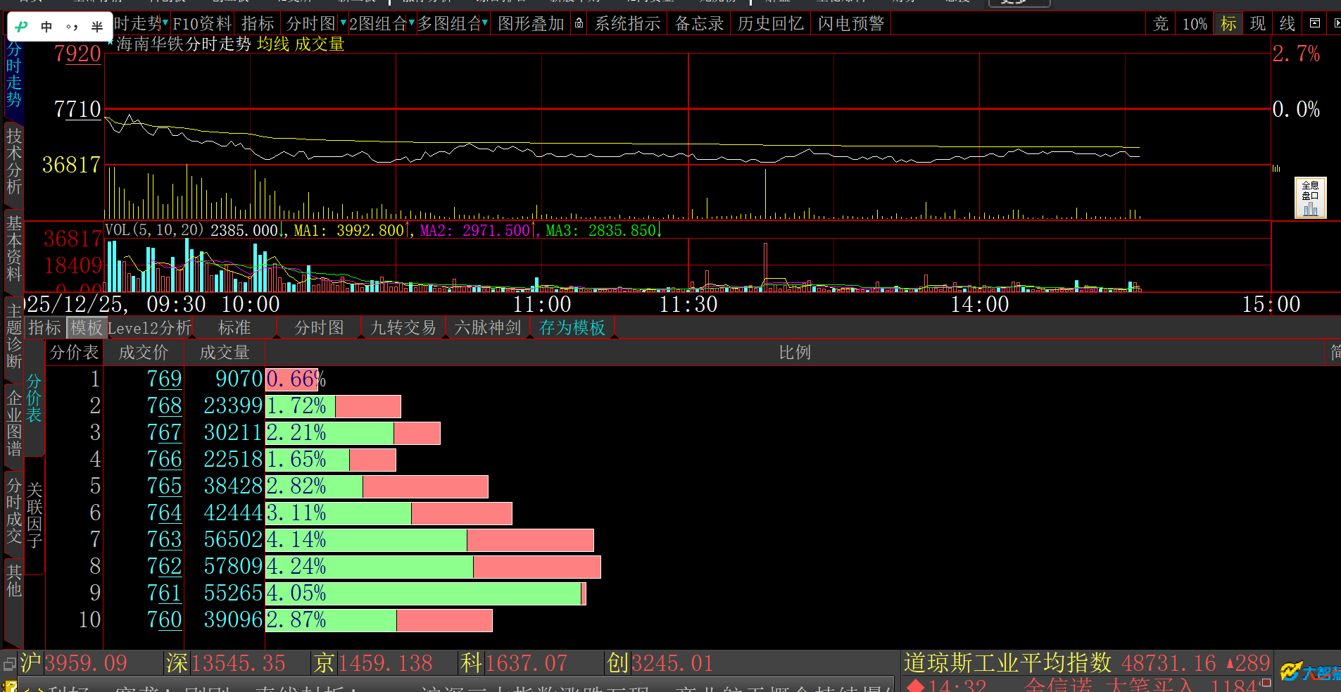The image size is (1341, 692).
Task: Select the 九转交易 template tab
Action: click(x=403, y=328)
